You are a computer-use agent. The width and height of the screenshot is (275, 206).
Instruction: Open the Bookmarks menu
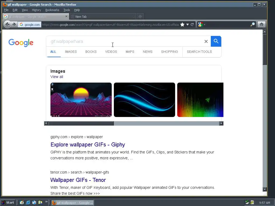tap(52, 10)
